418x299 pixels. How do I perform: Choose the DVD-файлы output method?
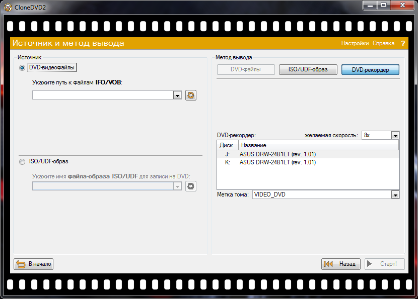coord(246,70)
